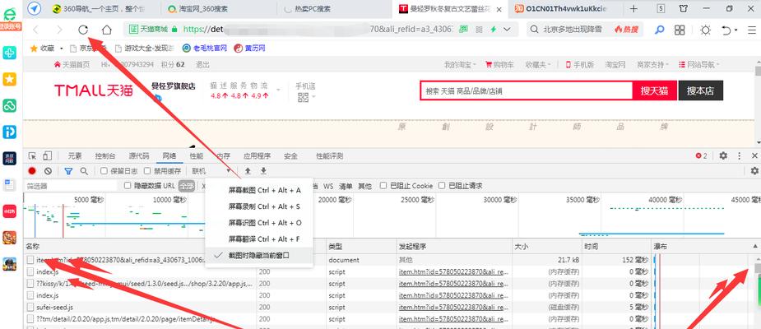Open the 购物车 link

point(500,64)
